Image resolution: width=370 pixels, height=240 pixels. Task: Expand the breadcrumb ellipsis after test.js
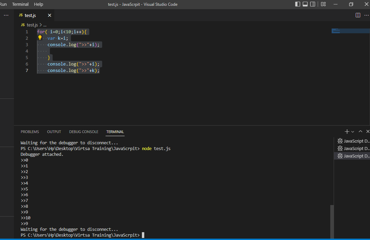pyautogui.click(x=44, y=24)
